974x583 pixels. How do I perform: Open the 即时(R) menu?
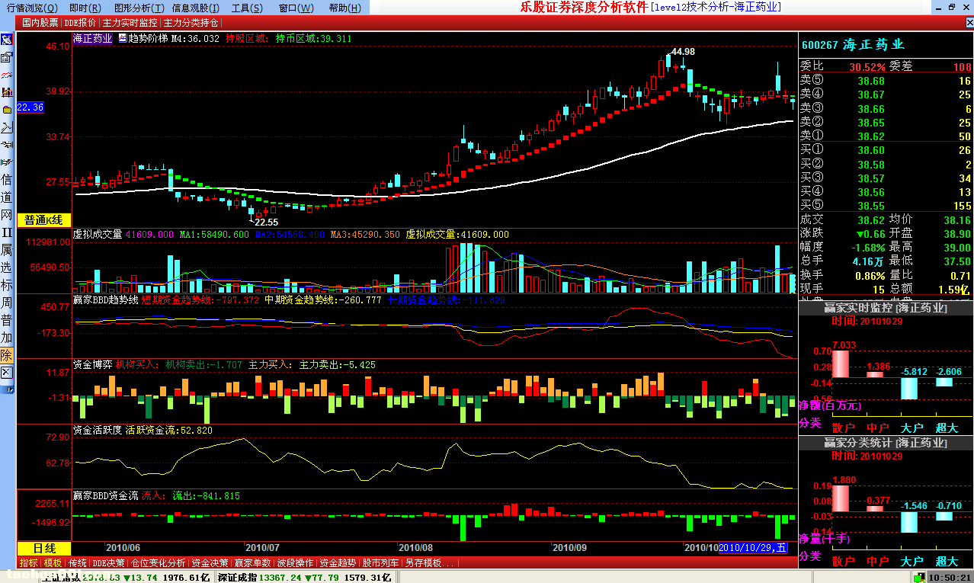[x=85, y=8]
